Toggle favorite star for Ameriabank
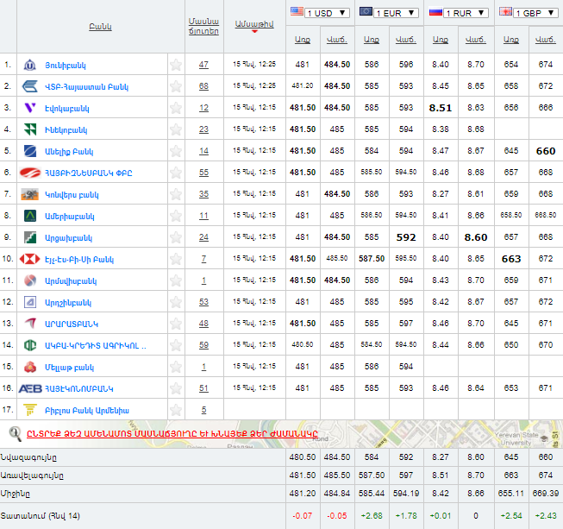Image resolution: width=563 pixels, height=529 pixels. click(x=176, y=216)
